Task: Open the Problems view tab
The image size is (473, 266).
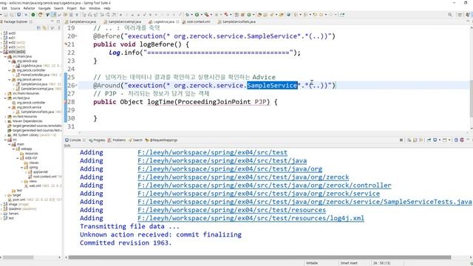Action: pyautogui.click(x=117, y=140)
